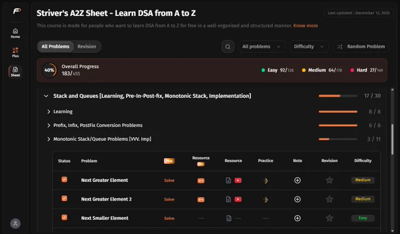Expand the Learning subsection
The height and width of the screenshot is (234, 400).
coord(48,111)
